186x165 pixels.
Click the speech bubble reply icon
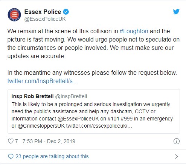tap(11, 156)
